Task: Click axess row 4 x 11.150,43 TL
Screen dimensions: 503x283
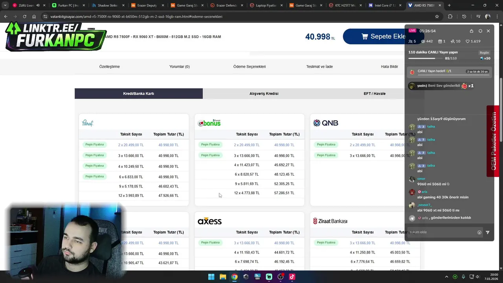Action: click(250, 252)
